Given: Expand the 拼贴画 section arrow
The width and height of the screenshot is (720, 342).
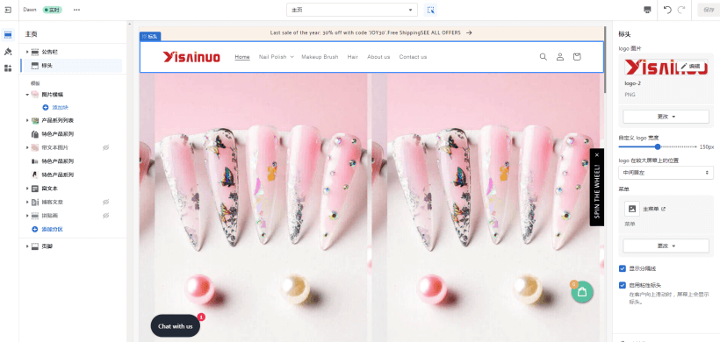Looking at the screenshot, I should (27, 216).
